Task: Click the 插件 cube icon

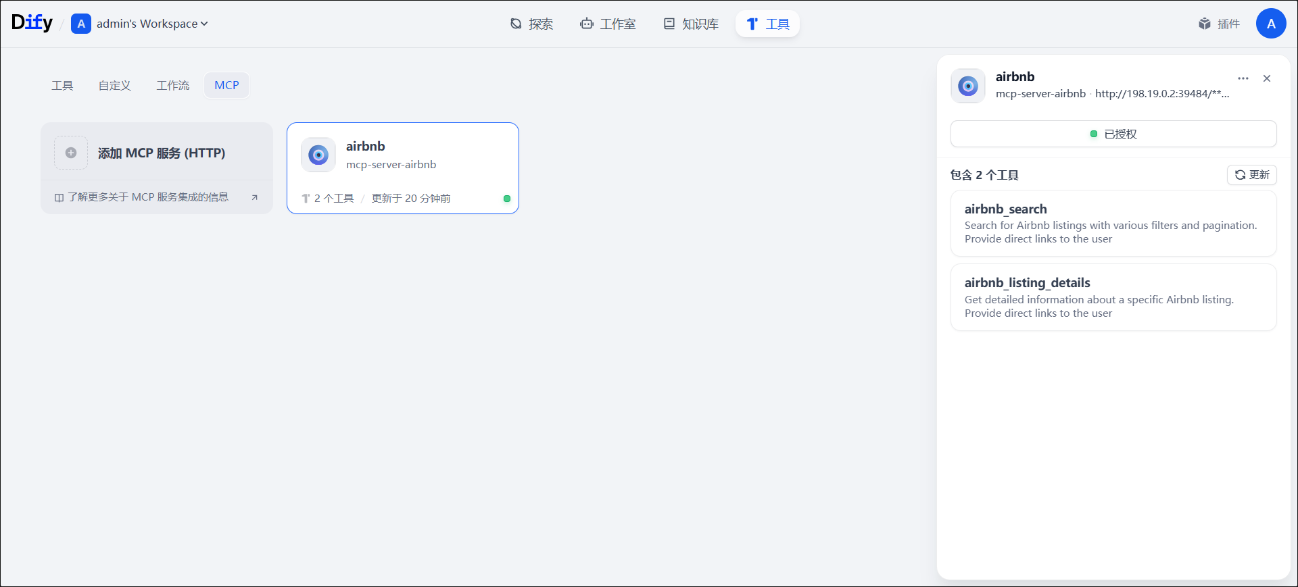Action: pyautogui.click(x=1205, y=24)
